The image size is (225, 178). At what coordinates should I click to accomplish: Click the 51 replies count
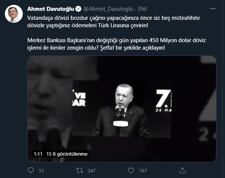[x=41, y=171]
